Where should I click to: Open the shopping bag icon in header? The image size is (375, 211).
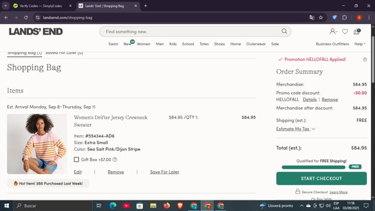(357, 31)
